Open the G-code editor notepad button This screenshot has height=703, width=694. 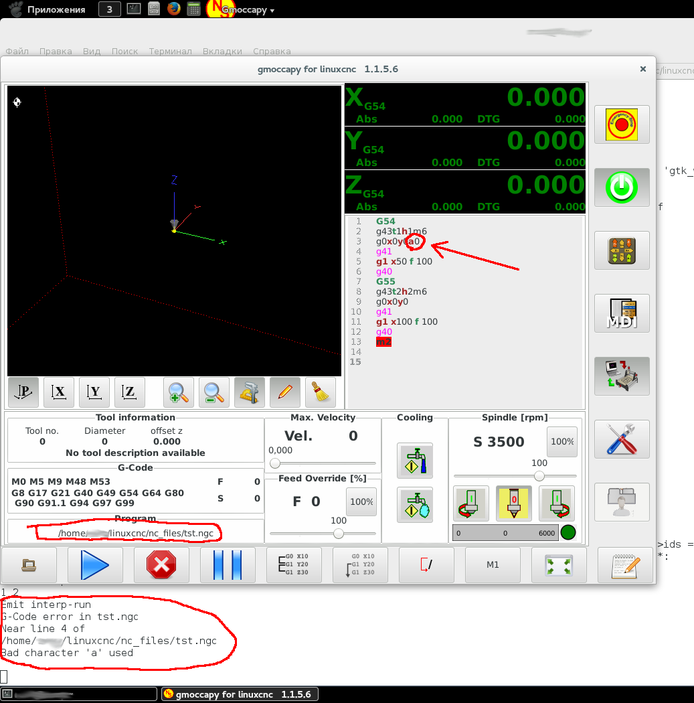tap(626, 565)
